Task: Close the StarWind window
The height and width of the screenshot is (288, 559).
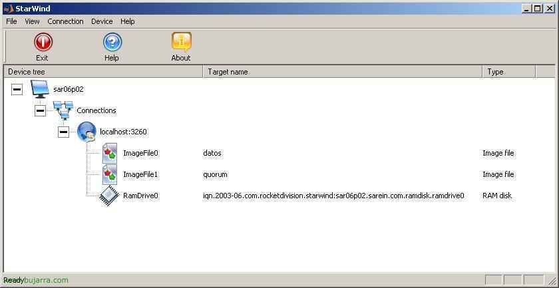Action: (x=549, y=9)
